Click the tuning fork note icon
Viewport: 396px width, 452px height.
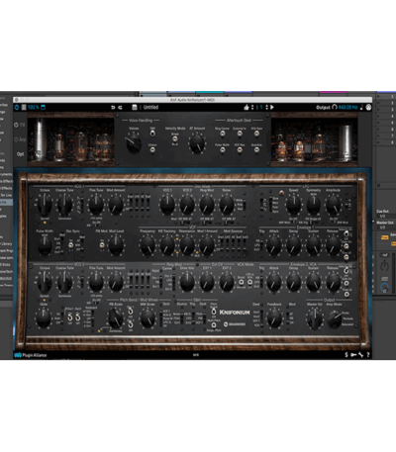pyautogui.click(x=361, y=107)
